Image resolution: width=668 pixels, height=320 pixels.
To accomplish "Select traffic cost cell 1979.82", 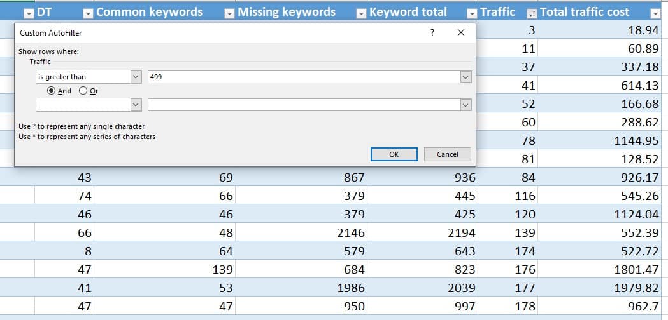I will pyautogui.click(x=600, y=288).
